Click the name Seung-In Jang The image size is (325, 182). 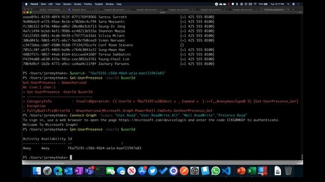[112, 26]
